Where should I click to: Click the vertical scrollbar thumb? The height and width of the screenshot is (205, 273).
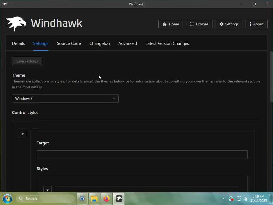(x=271, y=76)
